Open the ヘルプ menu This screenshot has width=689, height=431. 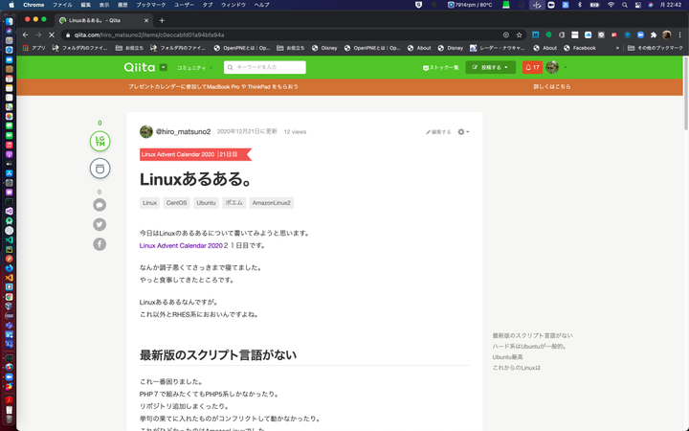click(262, 5)
